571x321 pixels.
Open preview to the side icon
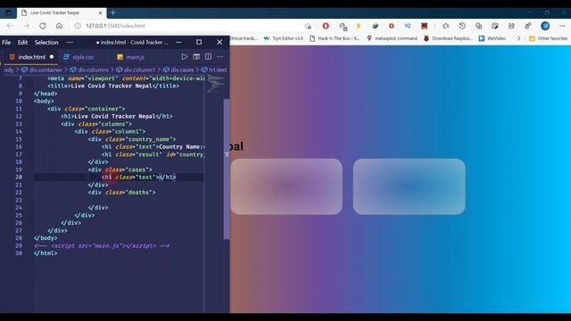[x=196, y=57]
